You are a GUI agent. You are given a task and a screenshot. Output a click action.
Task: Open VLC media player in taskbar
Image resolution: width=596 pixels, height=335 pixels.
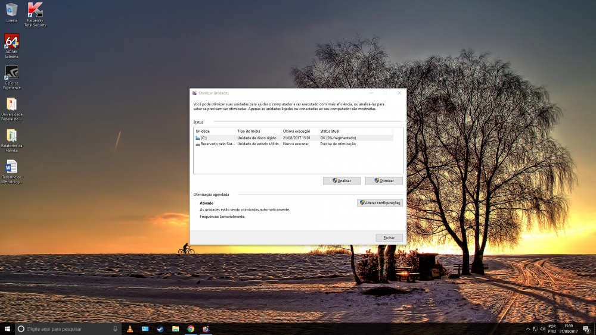pos(130,328)
